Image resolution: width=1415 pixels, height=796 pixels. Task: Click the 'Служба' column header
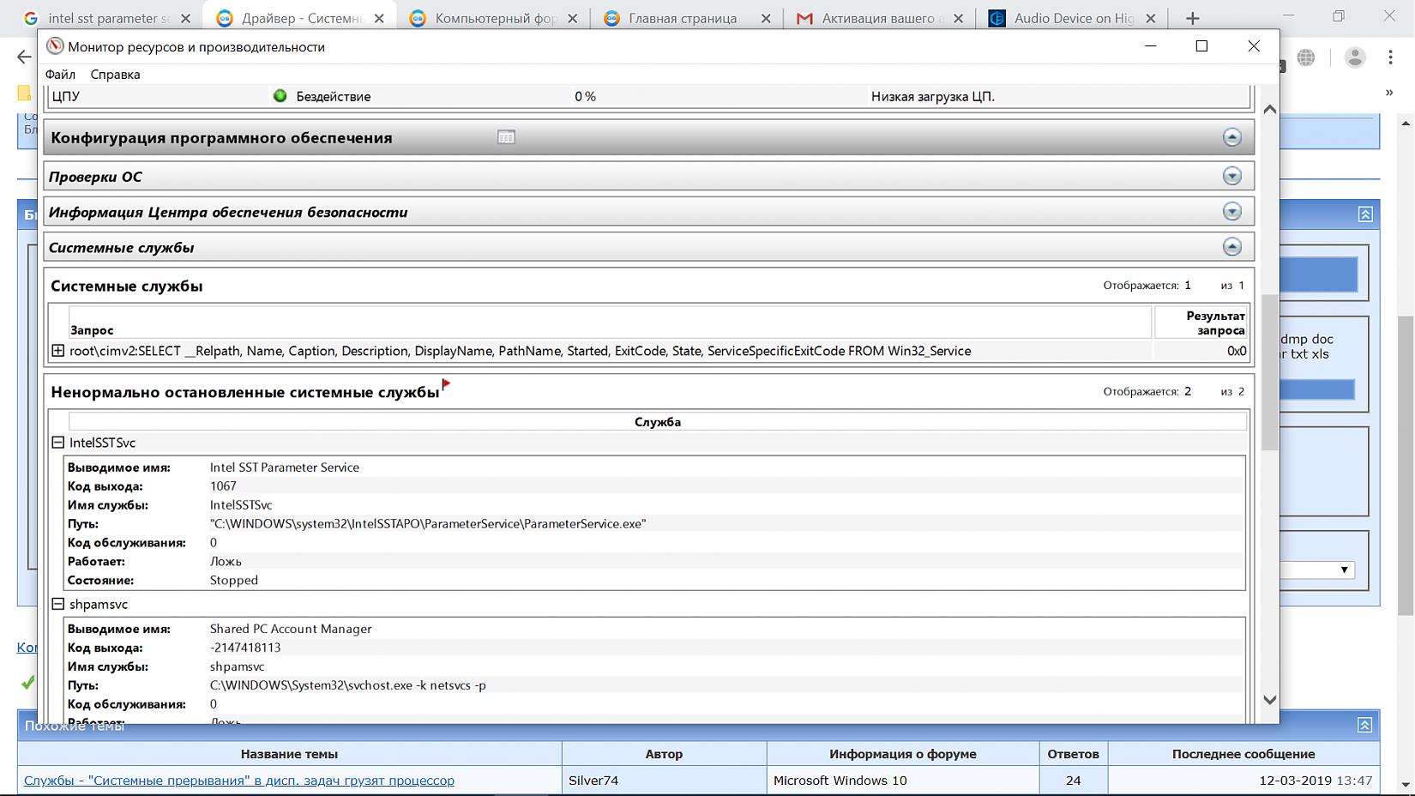coord(658,421)
